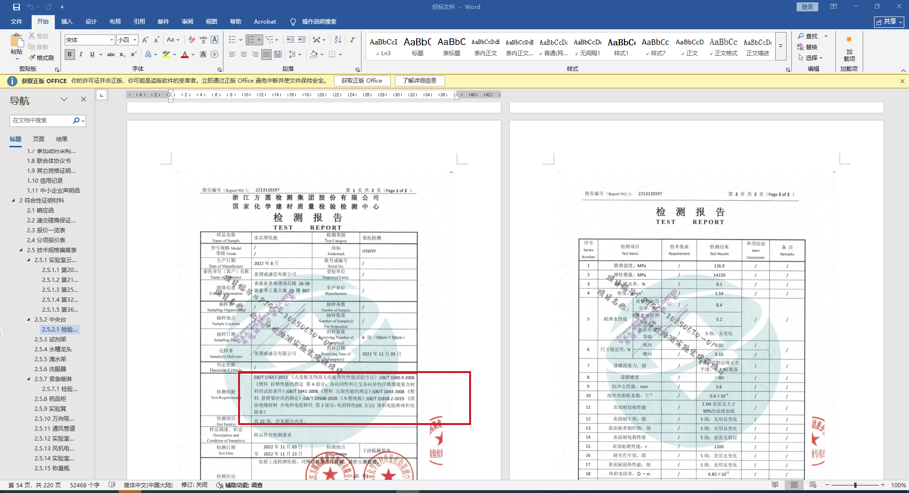Open the Sort tool (A-Z arrow)
The width and height of the screenshot is (909, 493).
coord(338,40)
